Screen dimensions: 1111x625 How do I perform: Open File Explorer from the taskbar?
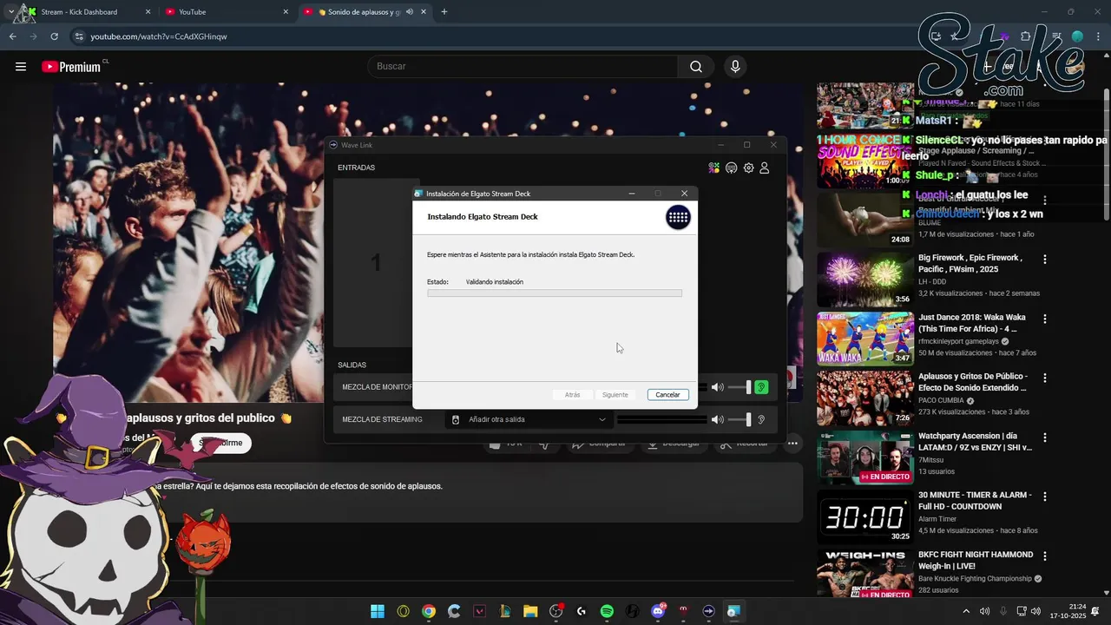click(530, 611)
